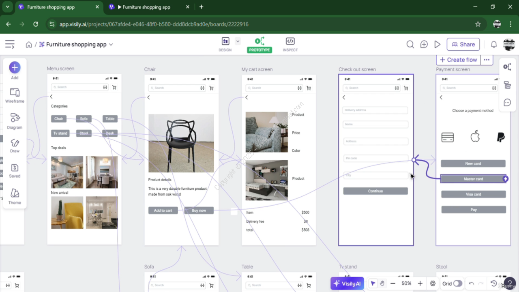Open the Wireframe tool

pos(15,95)
